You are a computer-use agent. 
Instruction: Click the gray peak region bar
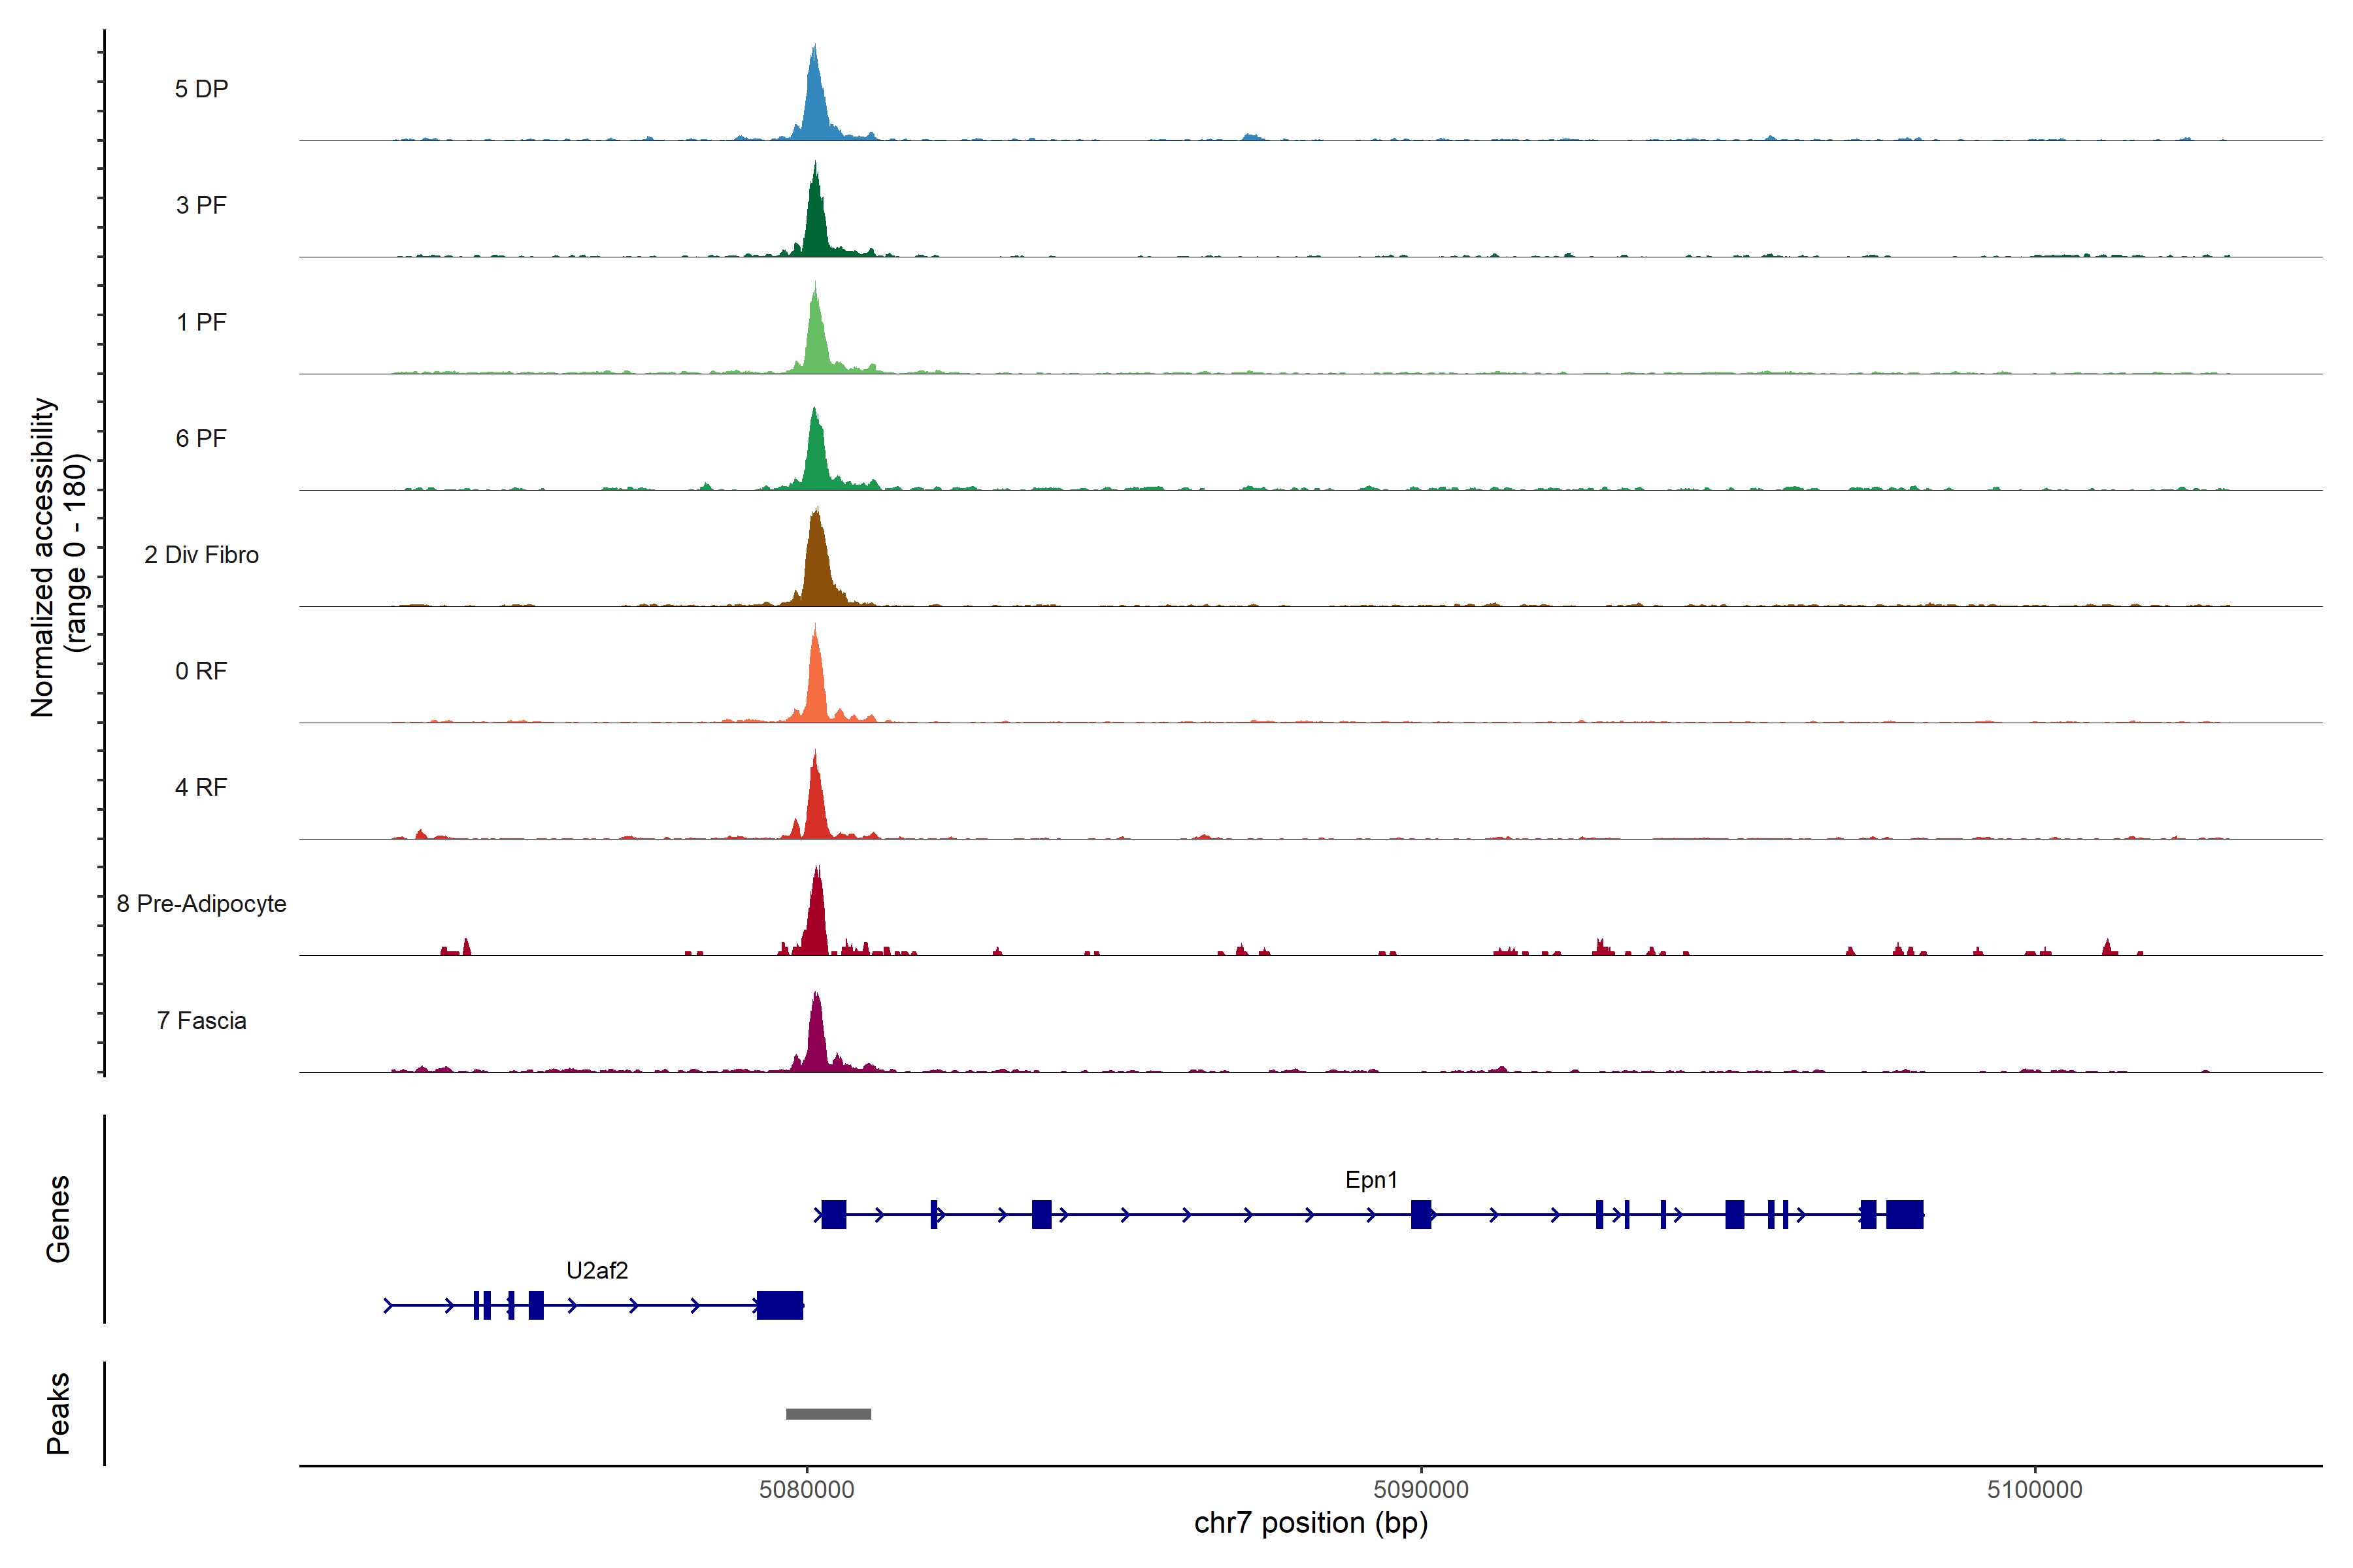(828, 1414)
